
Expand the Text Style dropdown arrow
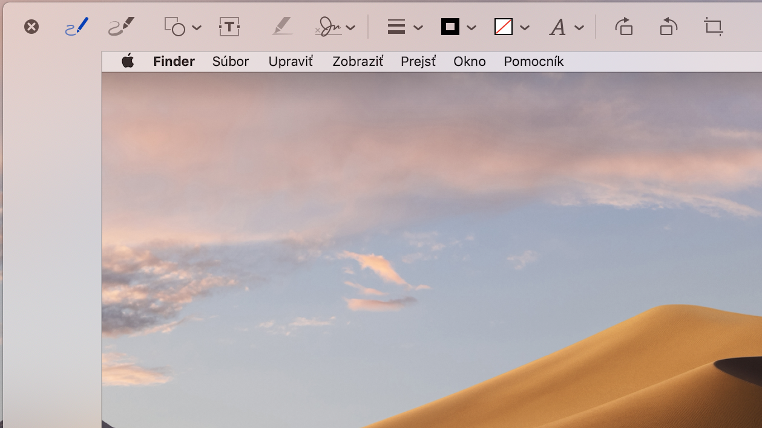pyautogui.click(x=579, y=28)
